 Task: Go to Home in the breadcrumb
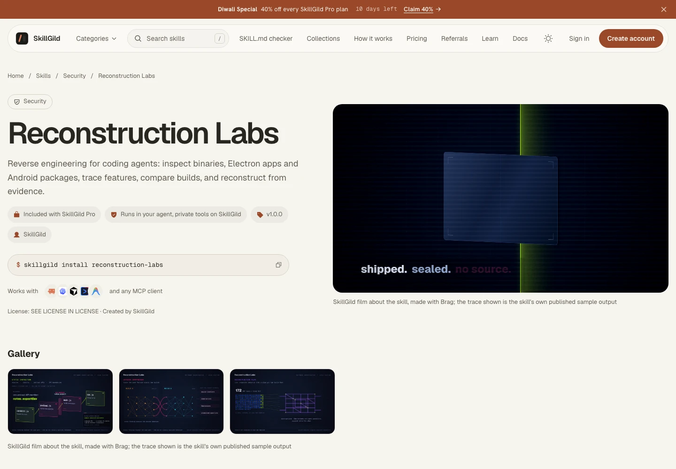15,76
